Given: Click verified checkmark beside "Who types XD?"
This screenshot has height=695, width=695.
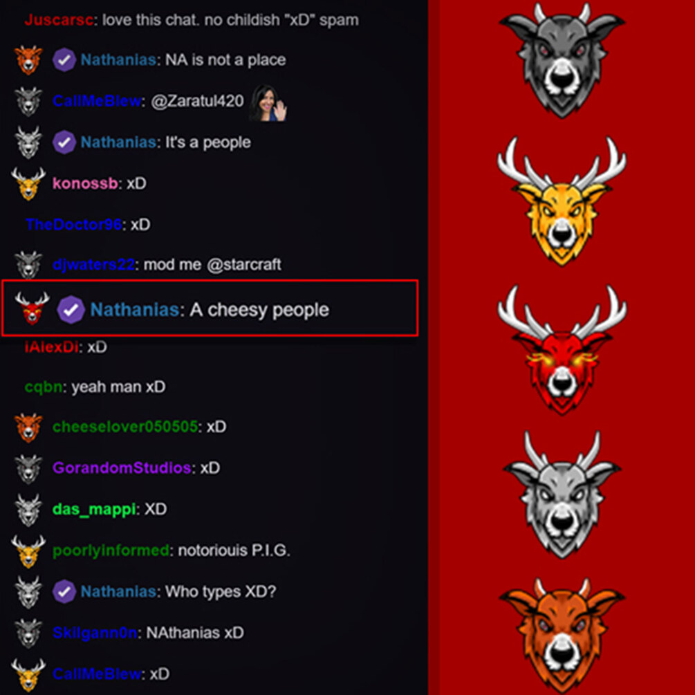Looking at the screenshot, I should pos(64,591).
